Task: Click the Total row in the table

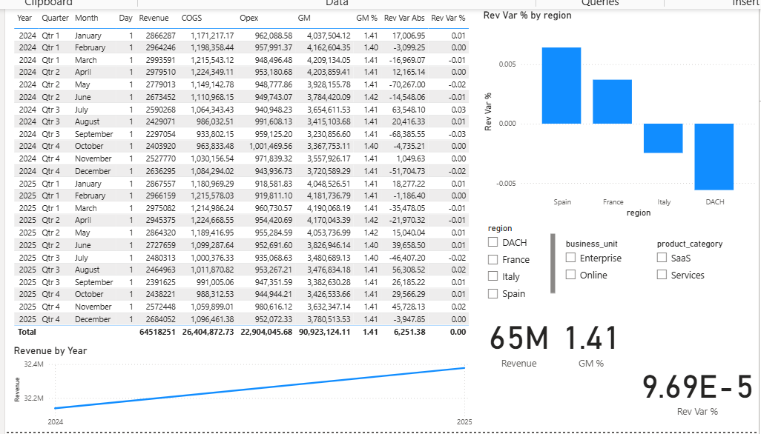Action: (27, 332)
